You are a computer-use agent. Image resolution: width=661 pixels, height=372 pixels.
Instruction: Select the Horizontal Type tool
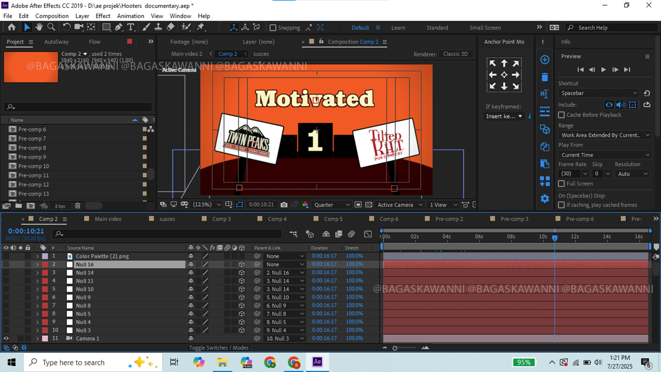point(130,27)
